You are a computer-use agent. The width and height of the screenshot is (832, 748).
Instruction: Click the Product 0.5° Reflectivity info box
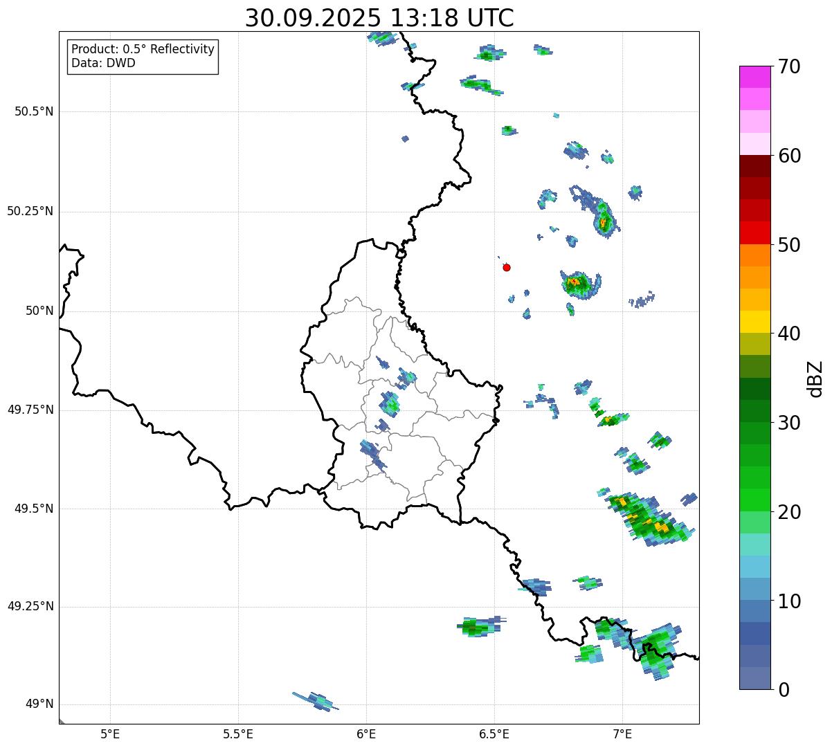point(143,57)
